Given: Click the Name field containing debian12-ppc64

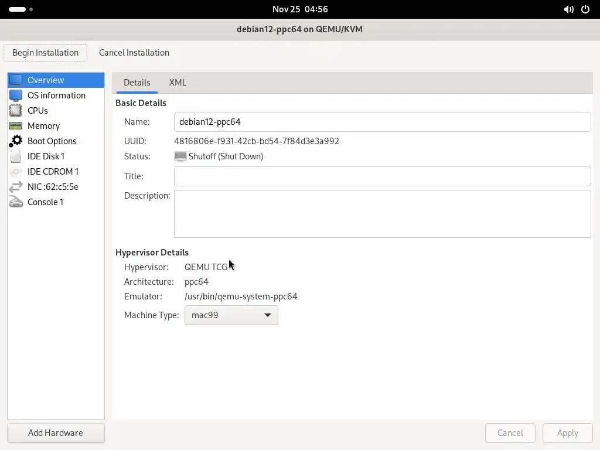Looking at the screenshot, I should 382,122.
